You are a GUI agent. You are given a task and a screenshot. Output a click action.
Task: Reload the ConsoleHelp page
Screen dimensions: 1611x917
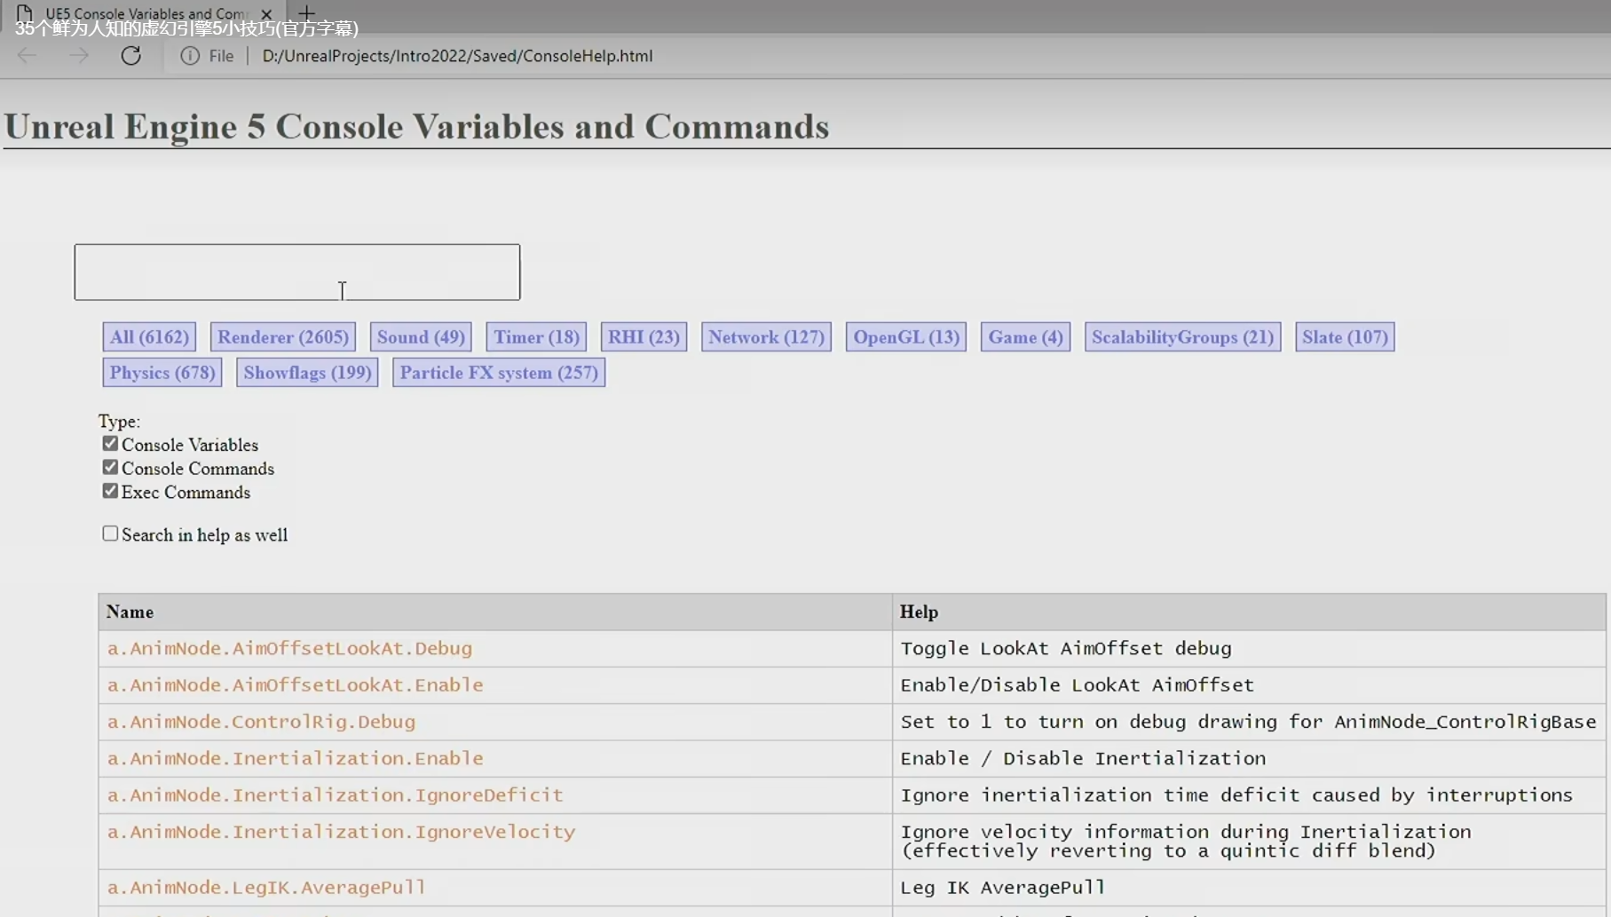click(x=131, y=56)
